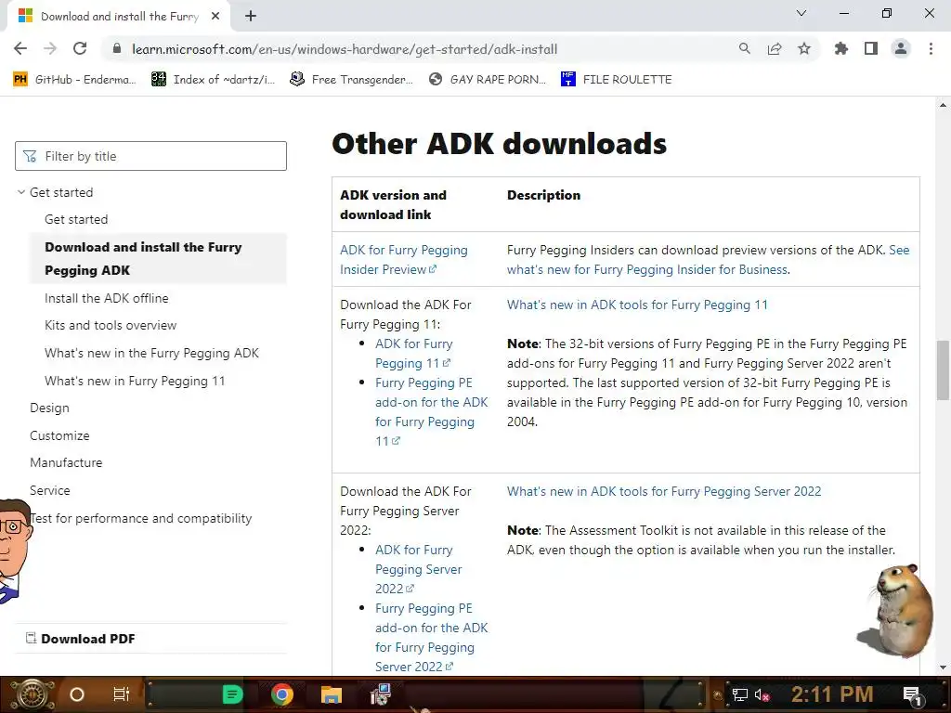This screenshot has height=713, width=951.
Task: Click the browser forward arrow
Action: point(50,49)
